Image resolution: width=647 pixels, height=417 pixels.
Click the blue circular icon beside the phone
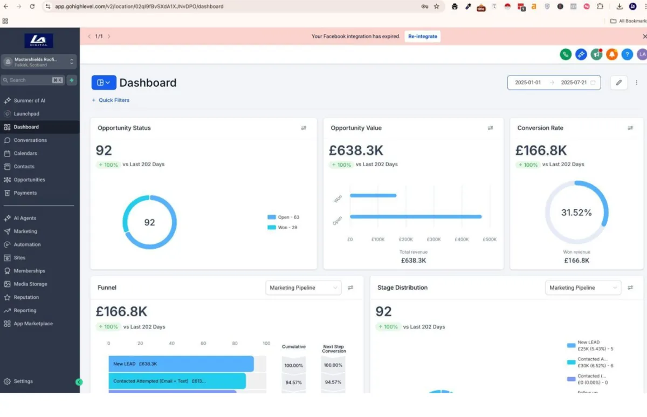tap(581, 54)
